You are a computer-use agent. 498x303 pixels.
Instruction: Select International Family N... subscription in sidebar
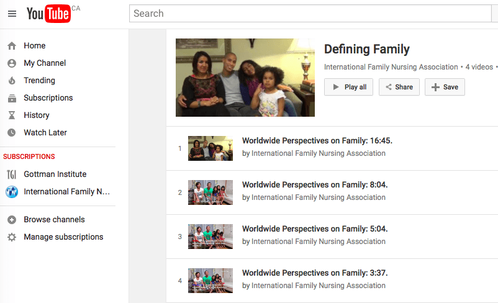(x=67, y=192)
